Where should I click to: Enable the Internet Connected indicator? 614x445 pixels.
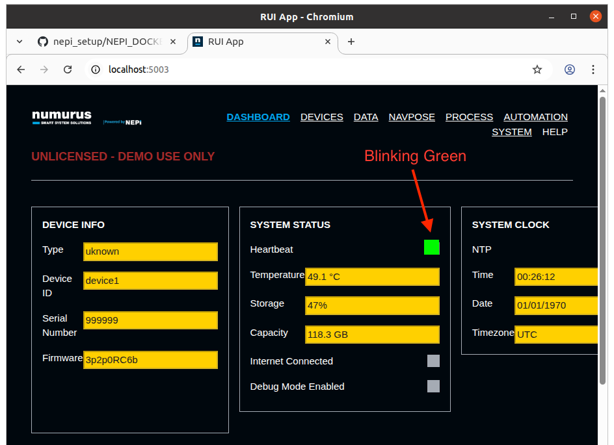pyautogui.click(x=433, y=361)
